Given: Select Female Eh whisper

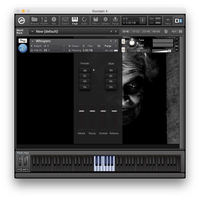Looking at the screenshot, I should [x=85, y=76].
